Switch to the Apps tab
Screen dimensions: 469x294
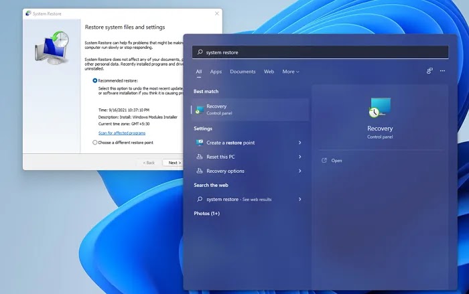[216, 72]
